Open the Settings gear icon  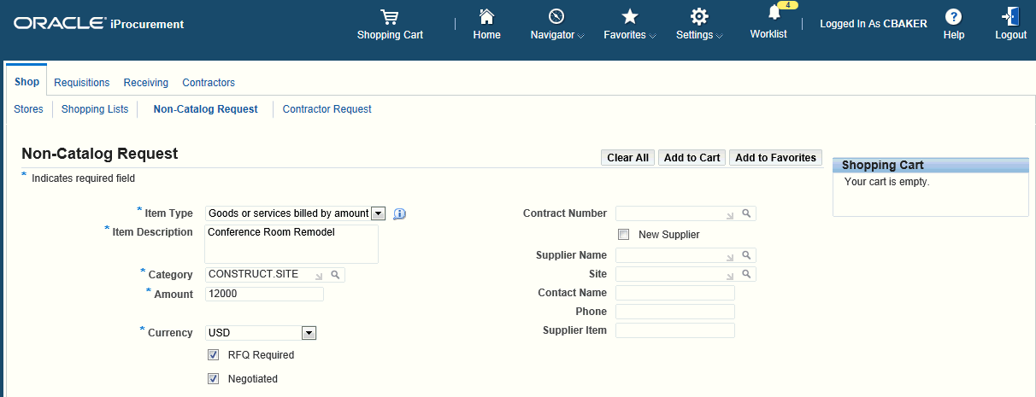pyautogui.click(x=699, y=17)
